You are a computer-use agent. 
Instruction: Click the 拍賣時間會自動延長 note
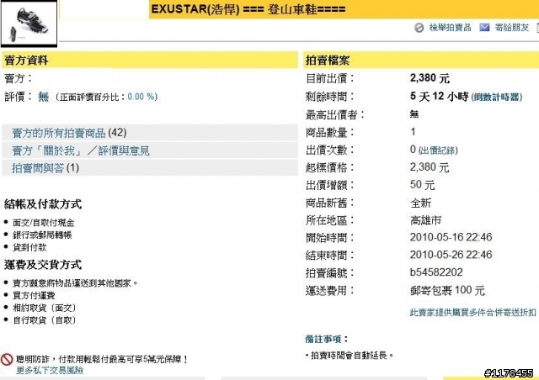(x=352, y=356)
